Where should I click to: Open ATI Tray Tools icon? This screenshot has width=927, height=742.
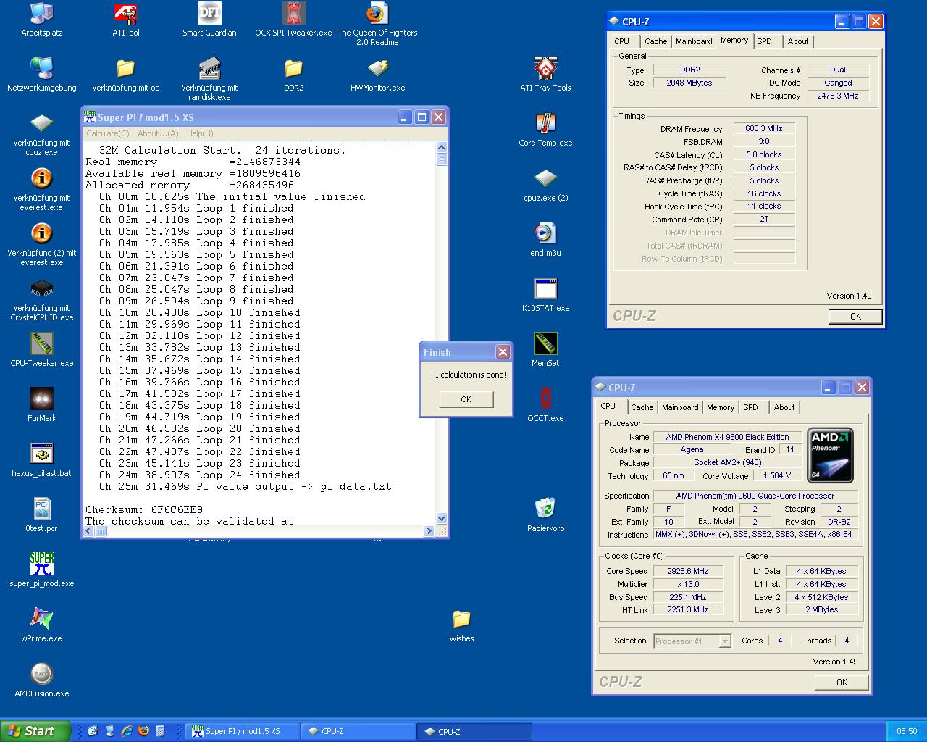545,75
